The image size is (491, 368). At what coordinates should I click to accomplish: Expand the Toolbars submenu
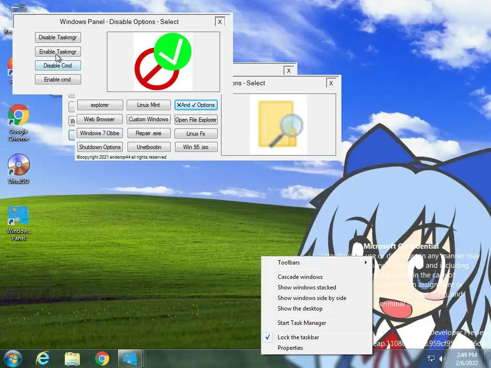317,263
